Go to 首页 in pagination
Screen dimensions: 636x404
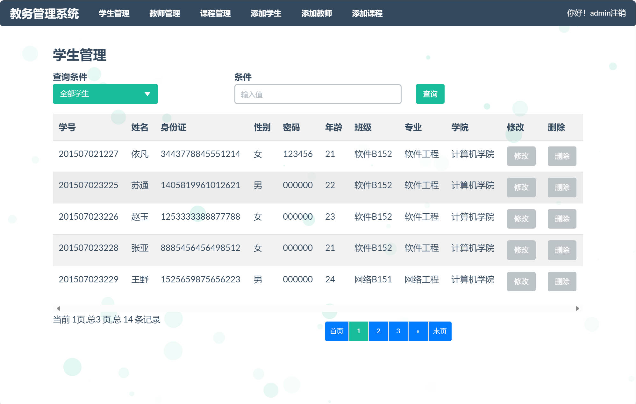point(336,331)
